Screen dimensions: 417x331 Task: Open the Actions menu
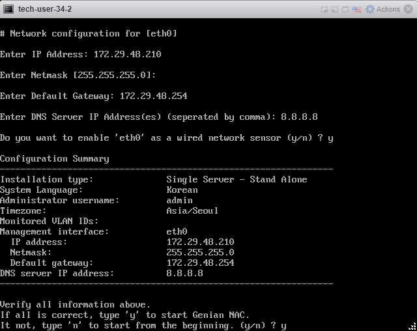tap(388, 9)
